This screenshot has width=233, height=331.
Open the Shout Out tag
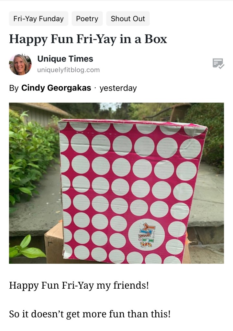(128, 18)
